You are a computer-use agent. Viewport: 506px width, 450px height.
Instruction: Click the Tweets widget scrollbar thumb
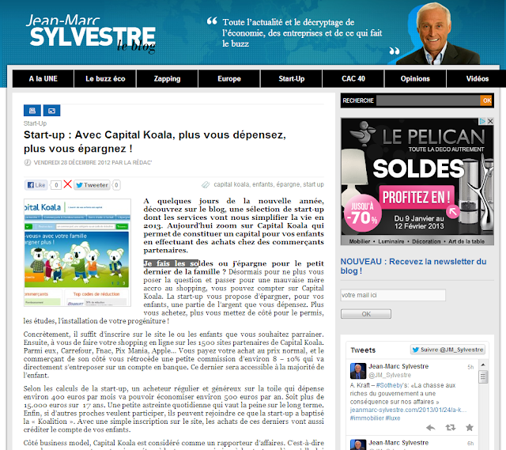click(483, 376)
